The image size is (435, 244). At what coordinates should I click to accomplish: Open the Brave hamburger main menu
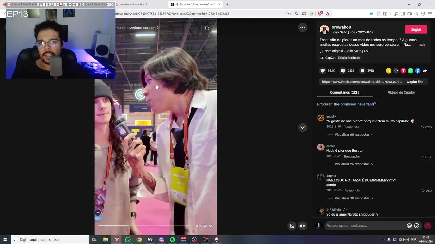point(430,14)
